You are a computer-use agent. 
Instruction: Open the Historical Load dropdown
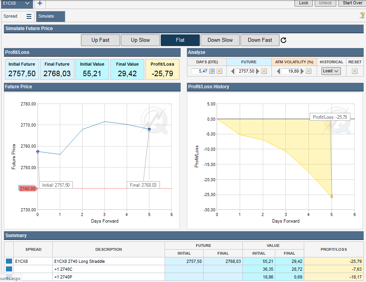pos(331,71)
